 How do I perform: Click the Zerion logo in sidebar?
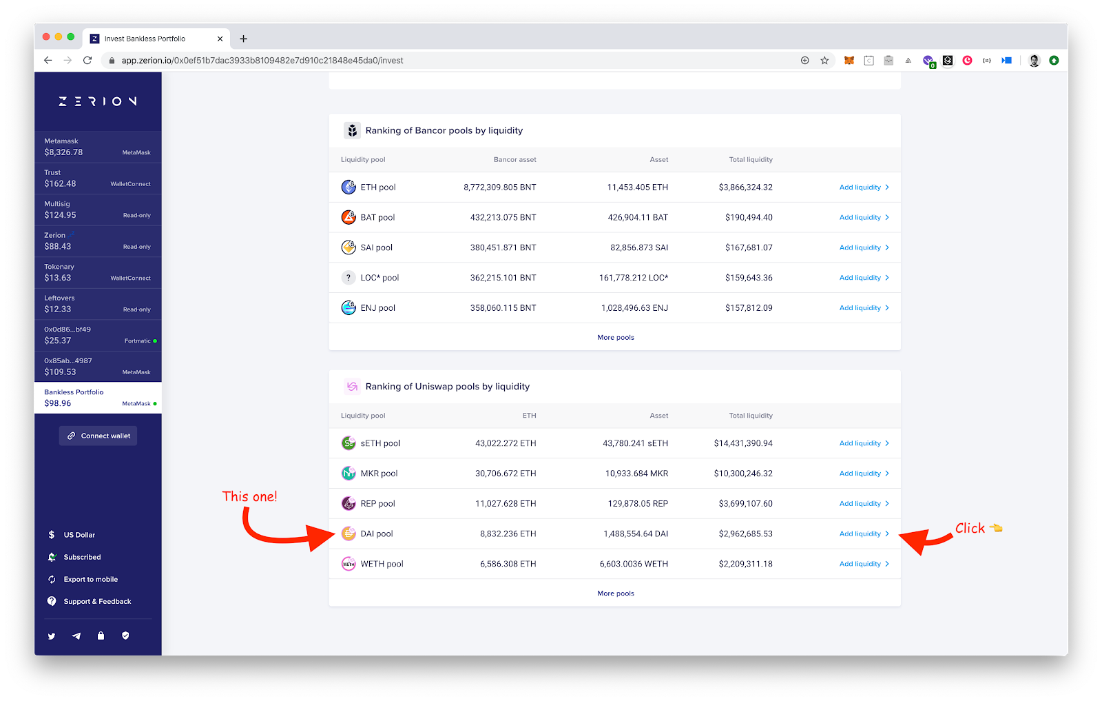click(98, 101)
